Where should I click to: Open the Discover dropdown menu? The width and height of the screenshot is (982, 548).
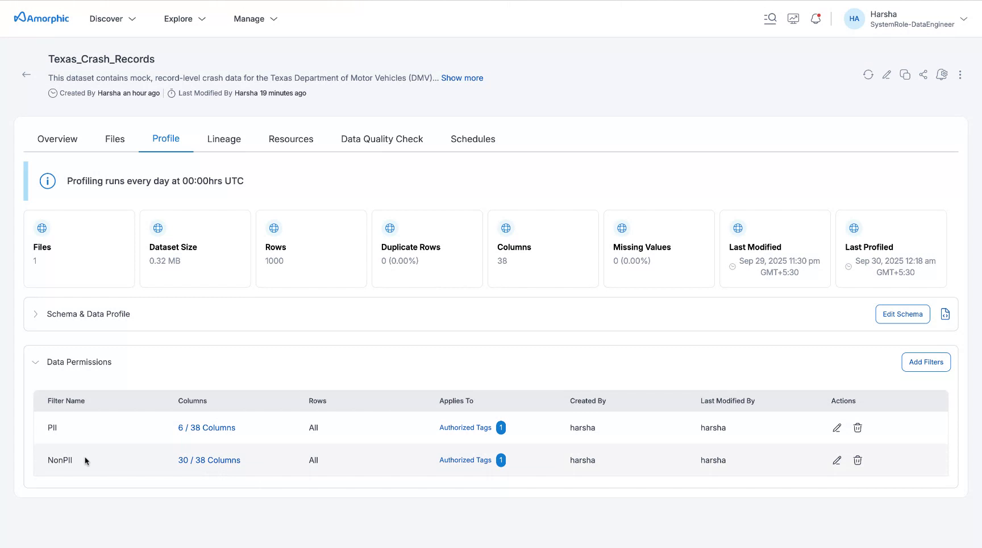[113, 19]
